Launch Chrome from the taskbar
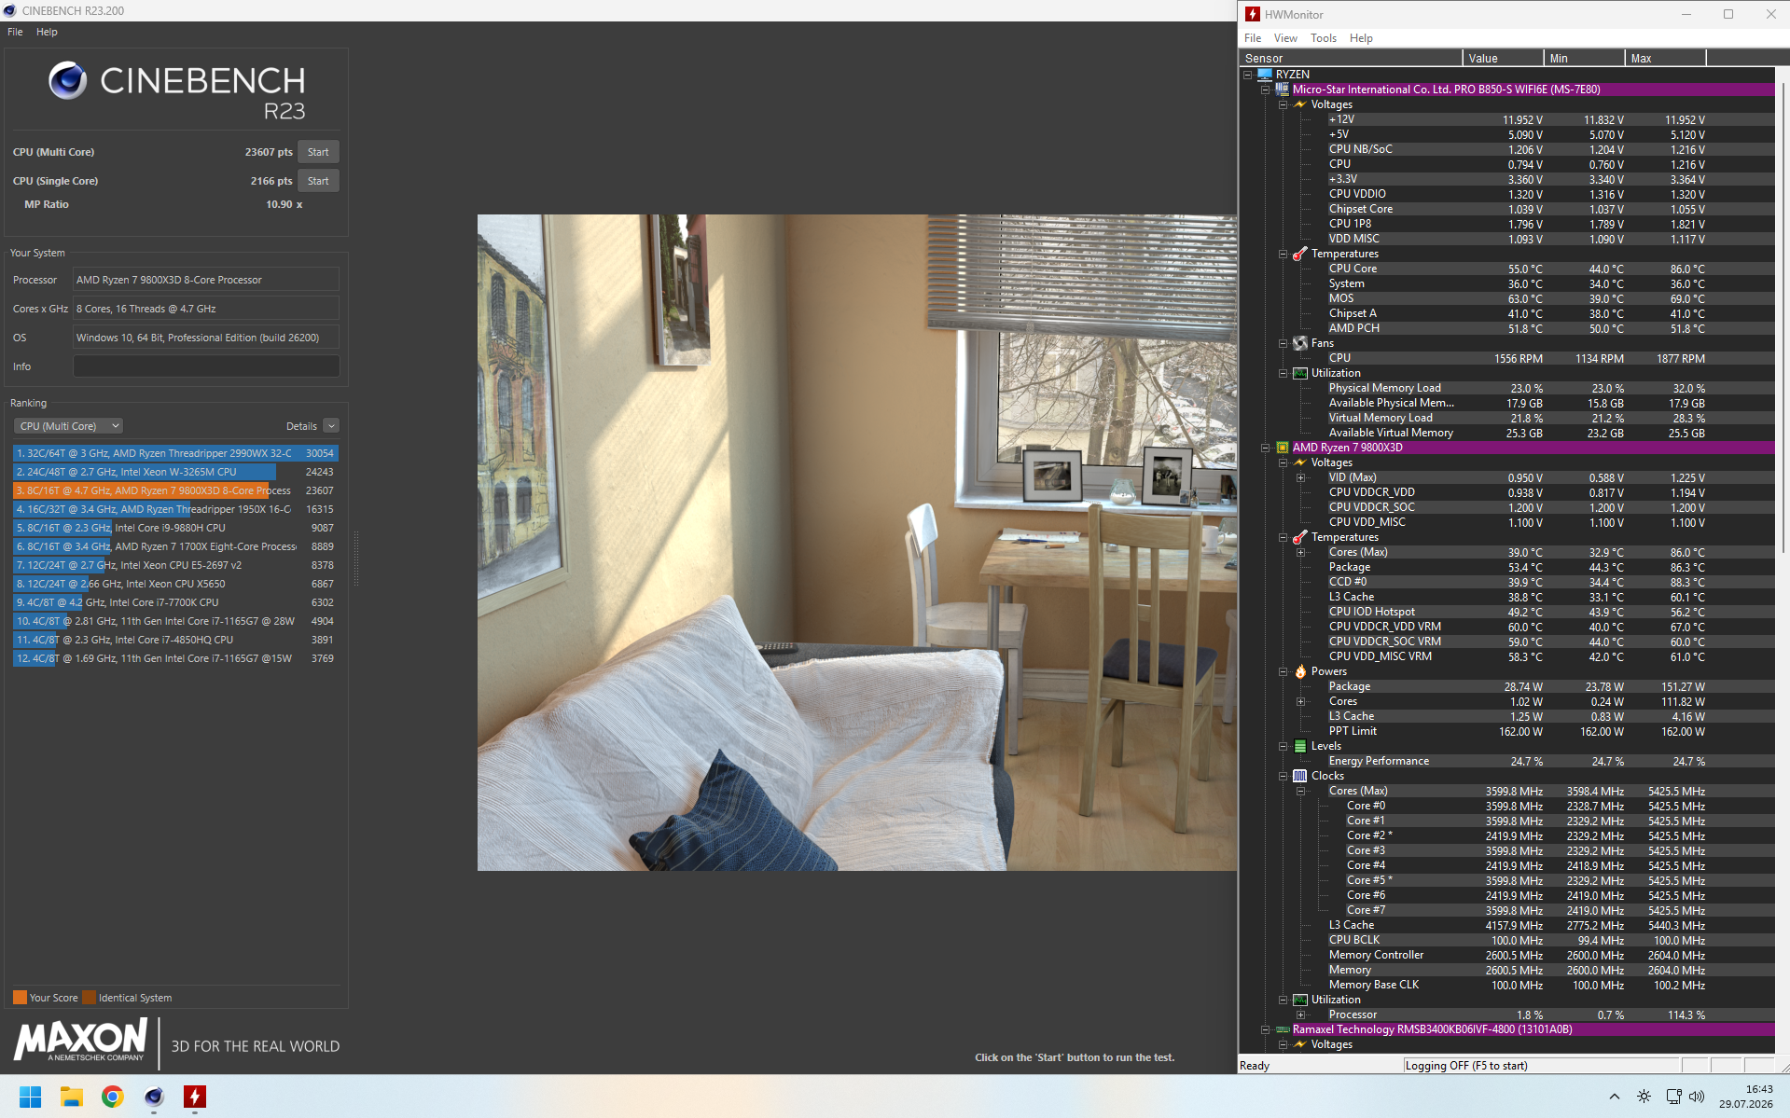 coord(113,1097)
